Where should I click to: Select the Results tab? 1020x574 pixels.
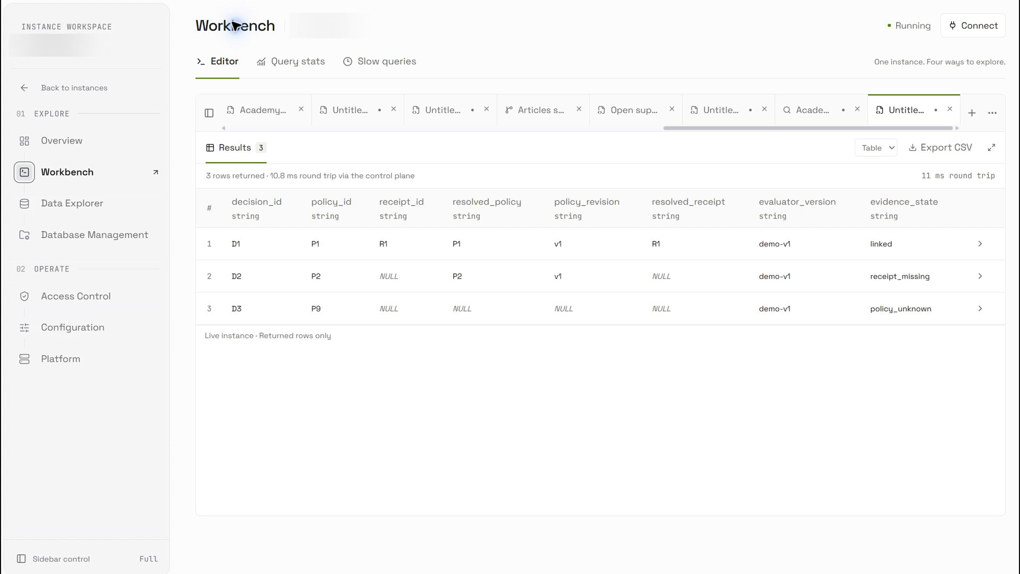click(236, 148)
